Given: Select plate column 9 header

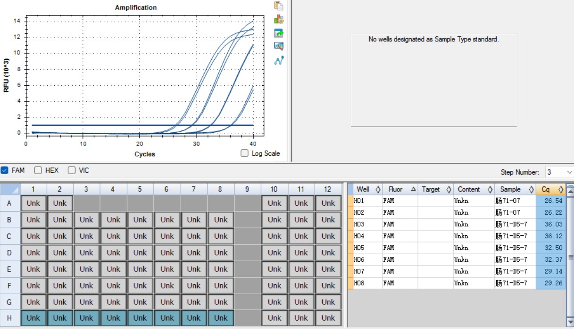Looking at the screenshot, I should (x=248, y=189).
